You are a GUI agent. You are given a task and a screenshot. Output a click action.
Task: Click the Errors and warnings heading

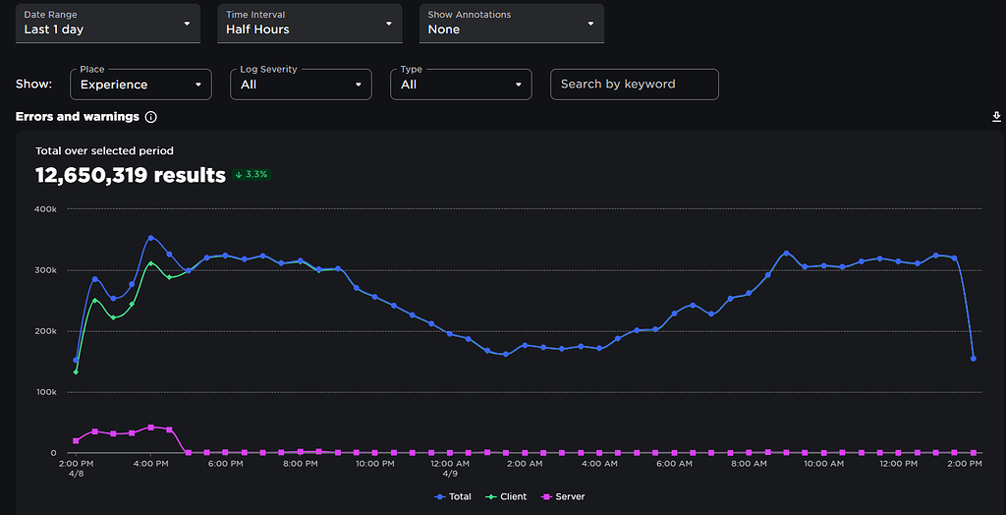78,117
